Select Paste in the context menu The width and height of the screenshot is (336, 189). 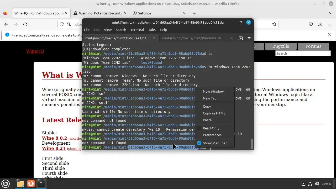click(x=215, y=120)
